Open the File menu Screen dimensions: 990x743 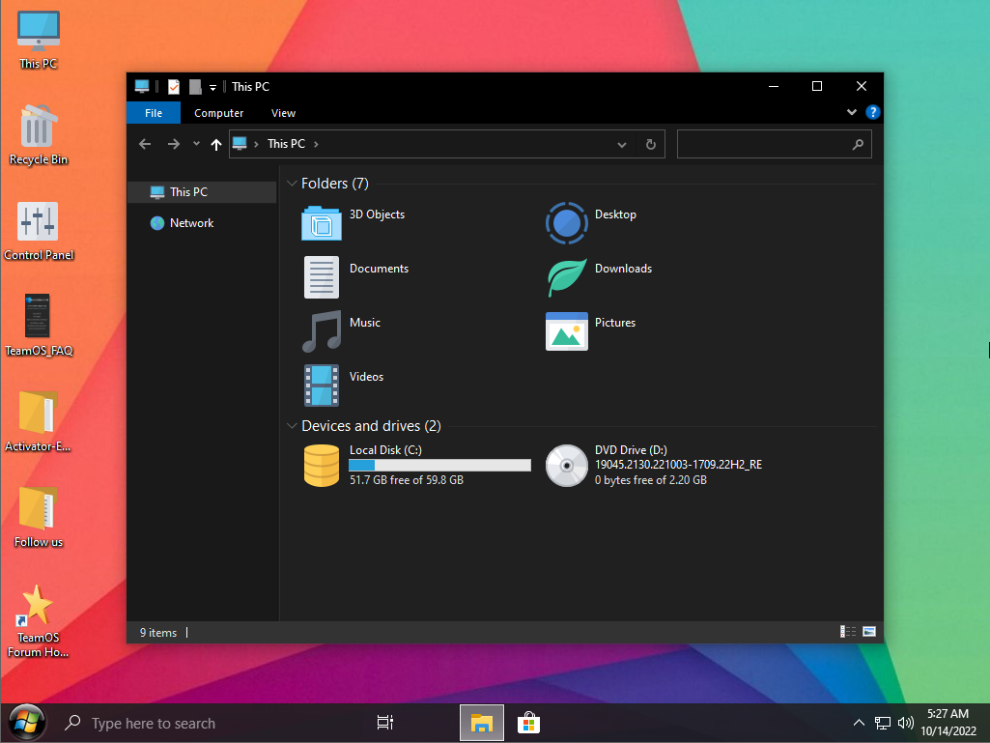coord(153,113)
